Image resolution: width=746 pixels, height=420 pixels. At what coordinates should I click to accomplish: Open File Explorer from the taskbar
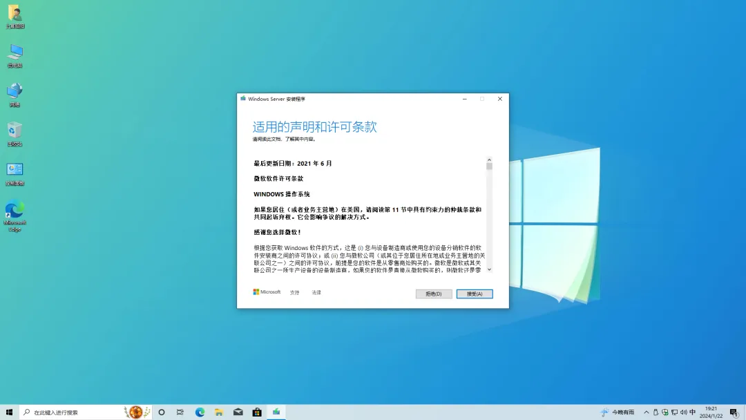coord(218,412)
